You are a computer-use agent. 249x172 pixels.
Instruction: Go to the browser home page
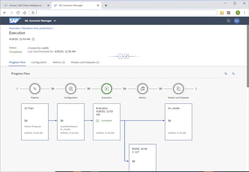(25, 13)
